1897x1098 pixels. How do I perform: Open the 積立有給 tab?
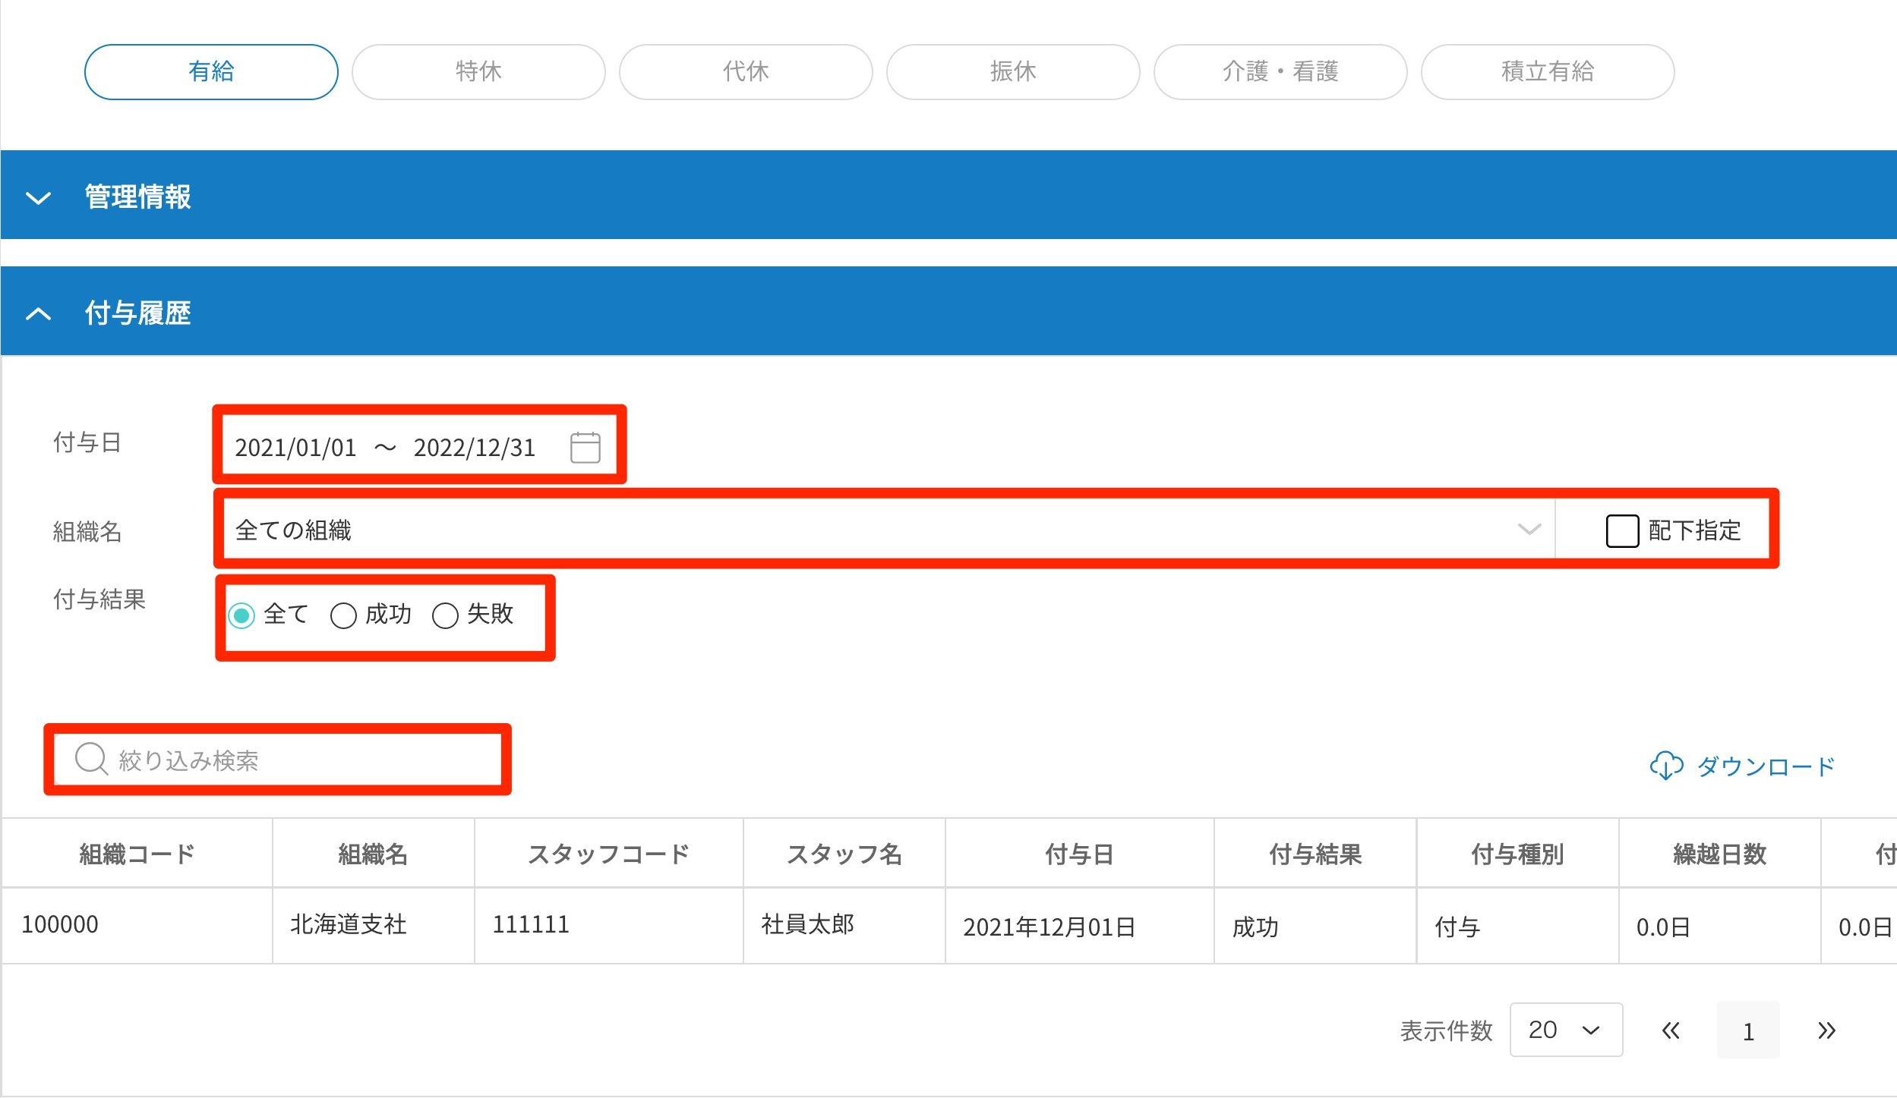(1547, 71)
